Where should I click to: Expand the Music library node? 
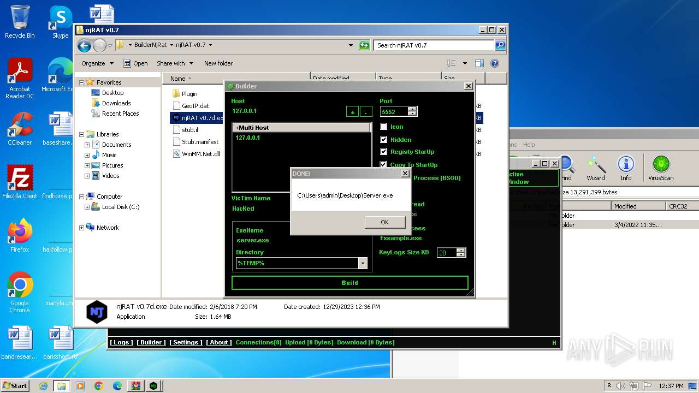pyautogui.click(x=87, y=155)
